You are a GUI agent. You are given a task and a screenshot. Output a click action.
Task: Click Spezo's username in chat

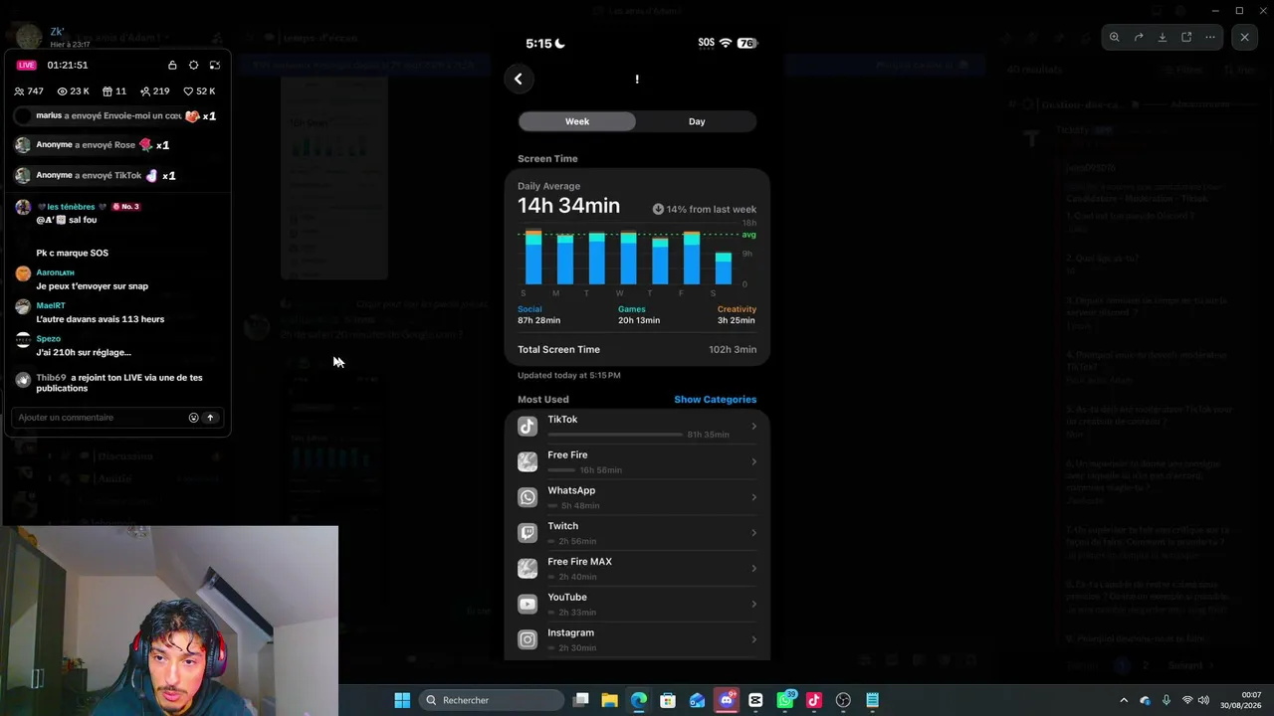(49, 339)
